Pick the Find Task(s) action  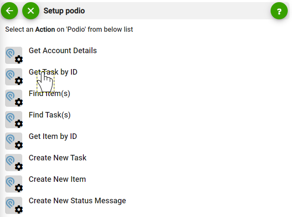click(50, 115)
